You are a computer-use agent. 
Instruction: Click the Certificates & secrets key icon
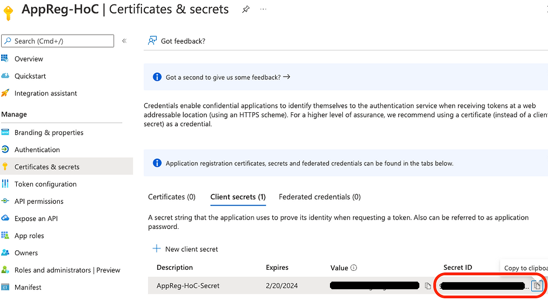click(5, 166)
